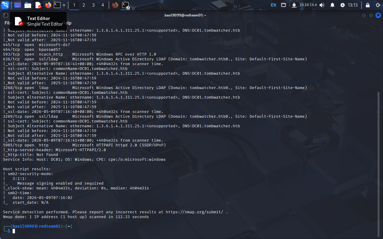The image size is (383, 239).
Task: Expand the terminal launcher dropdown arrow
Action: point(64,5)
